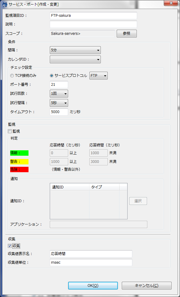Enable the 監視 checkbox
The width and height of the screenshot is (180, 297).
click(x=10, y=131)
